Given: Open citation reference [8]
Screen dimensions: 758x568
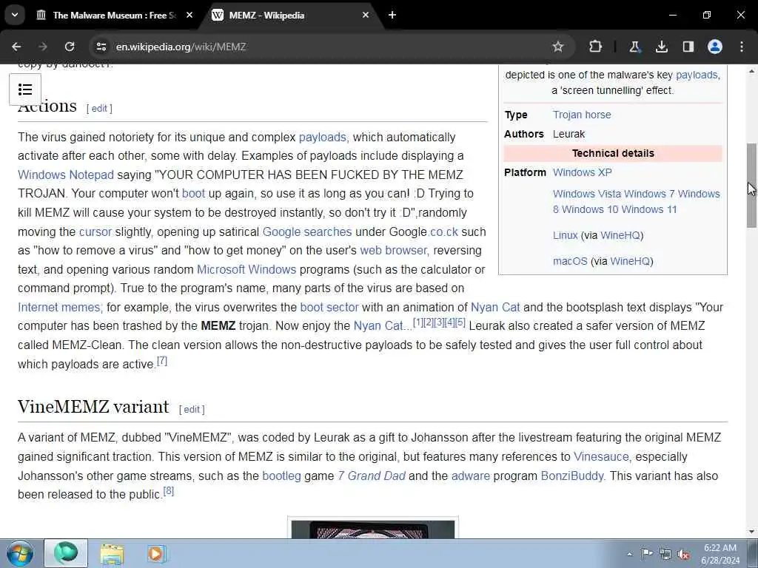Looking at the screenshot, I should [x=168, y=491].
